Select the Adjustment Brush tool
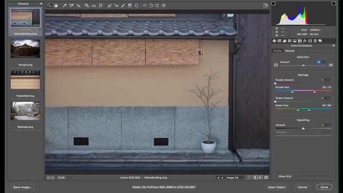The width and height of the screenshot is (343, 193). (123, 5)
